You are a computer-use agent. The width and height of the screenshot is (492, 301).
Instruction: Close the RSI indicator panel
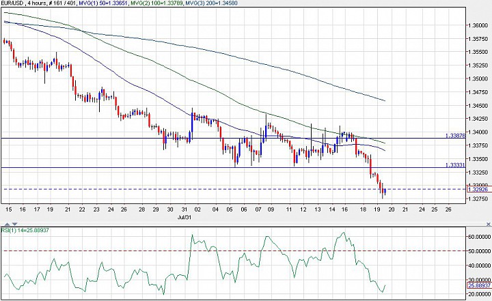488,224
